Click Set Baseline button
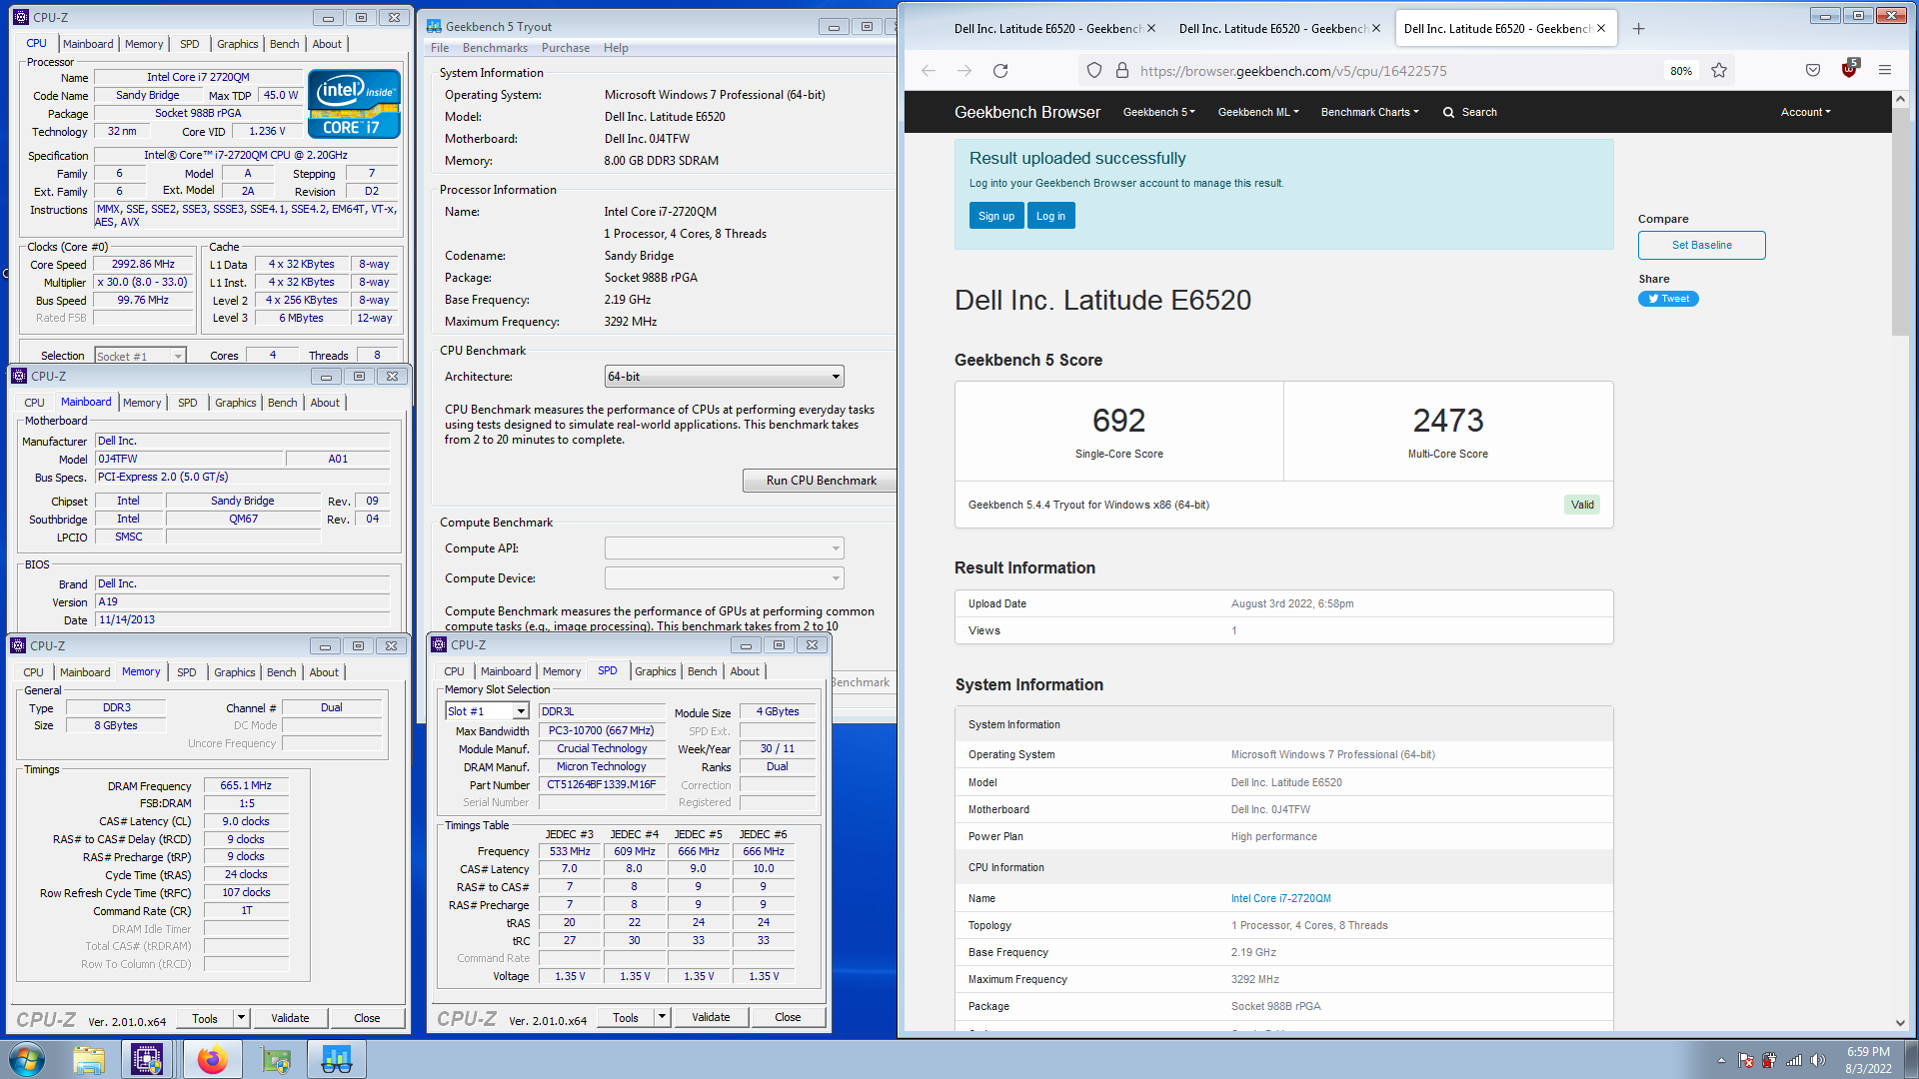Screen dimensions: 1919x1079 1702,245
